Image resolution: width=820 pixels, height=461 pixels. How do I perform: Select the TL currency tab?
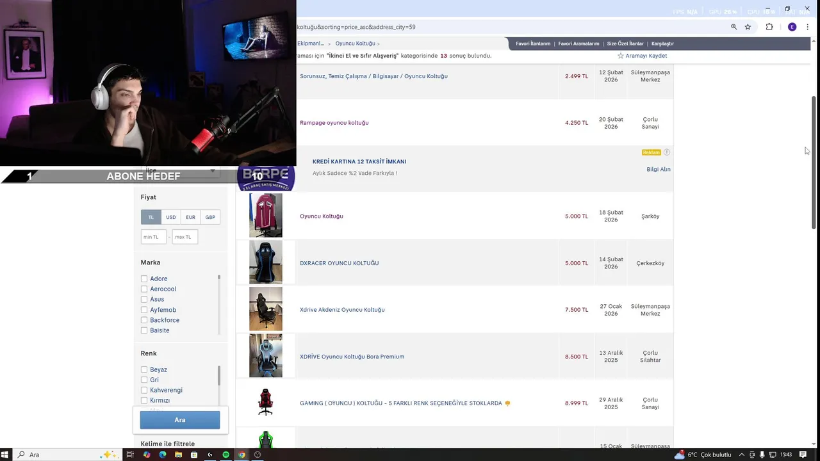point(151,217)
